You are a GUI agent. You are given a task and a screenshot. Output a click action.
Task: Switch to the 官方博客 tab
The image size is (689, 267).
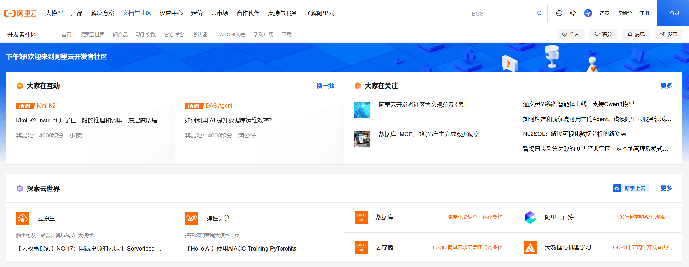[x=174, y=34]
